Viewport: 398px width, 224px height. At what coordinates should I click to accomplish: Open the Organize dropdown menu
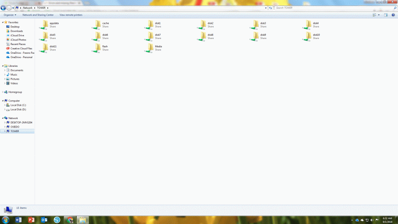coord(10,15)
